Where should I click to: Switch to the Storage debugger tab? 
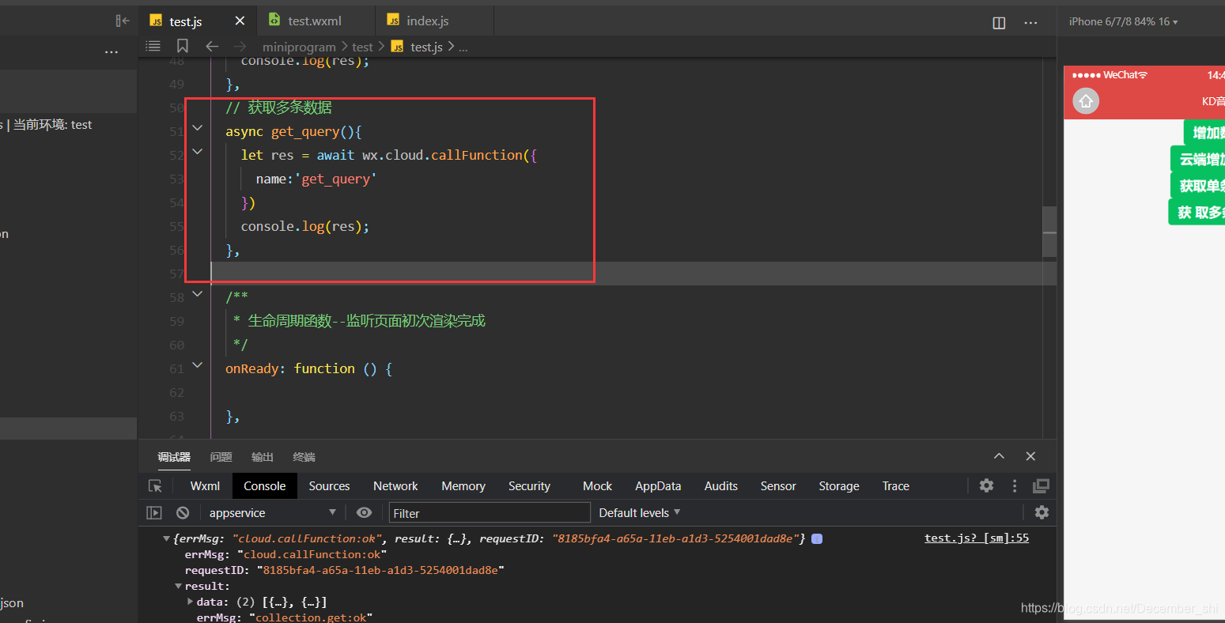coord(839,486)
